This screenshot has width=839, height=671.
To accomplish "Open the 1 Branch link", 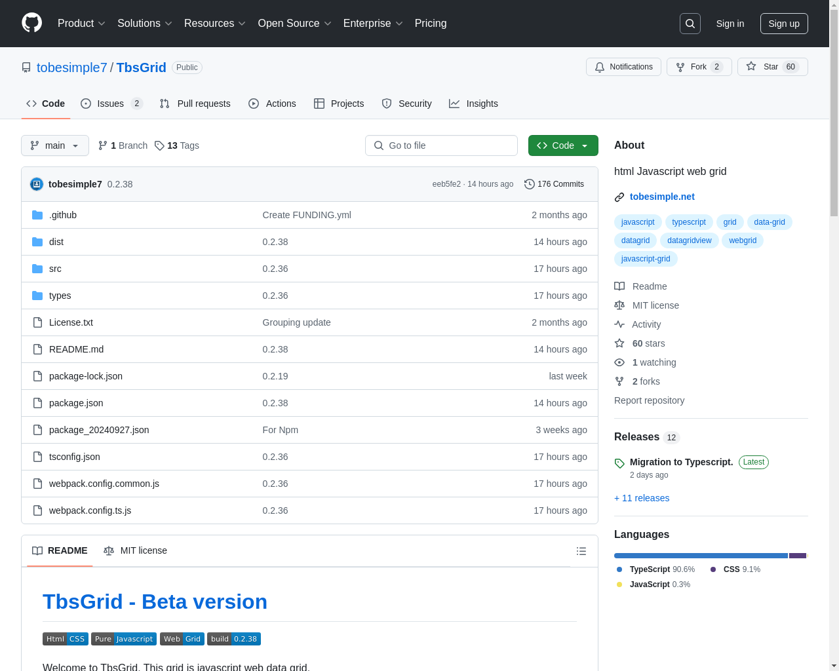I will [x=123, y=145].
